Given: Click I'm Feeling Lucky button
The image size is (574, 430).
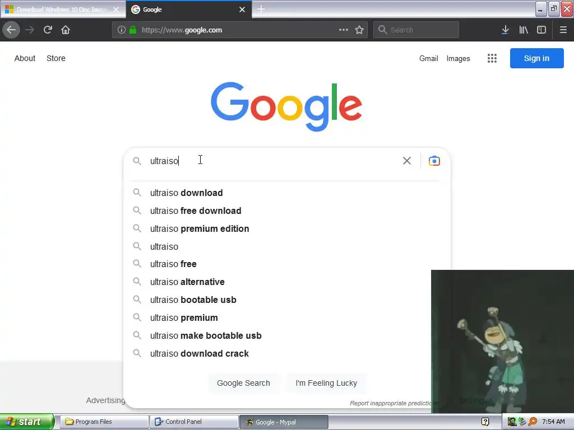Looking at the screenshot, I should 326,383.
